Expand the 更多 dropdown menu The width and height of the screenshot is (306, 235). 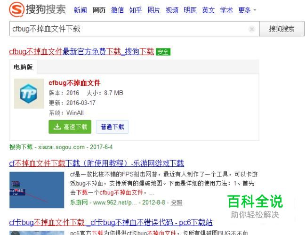click(247, 10)
